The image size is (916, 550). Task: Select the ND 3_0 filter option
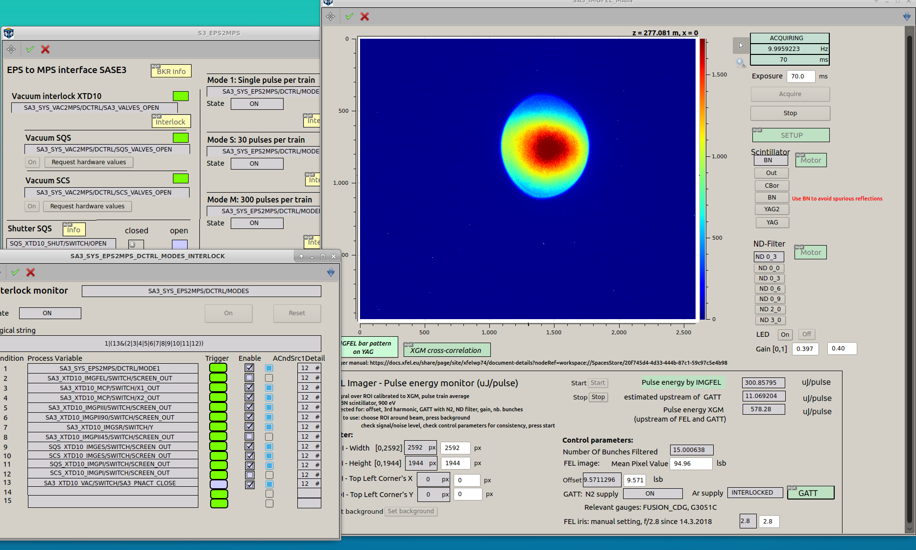pyautogui.click(x=770, y=320)
